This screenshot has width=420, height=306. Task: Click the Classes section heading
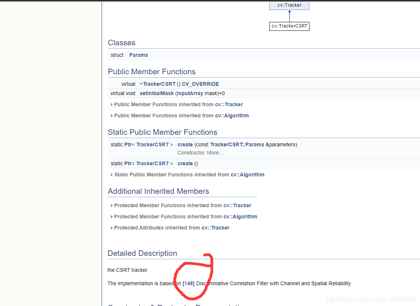pyautogui.click(x=122, y=43)
